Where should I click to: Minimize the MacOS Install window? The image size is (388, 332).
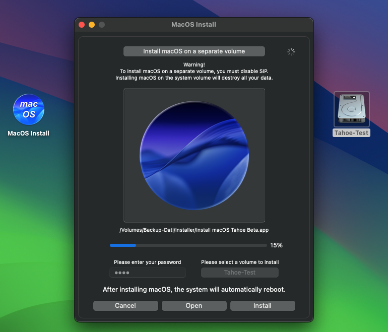(92, 25)
